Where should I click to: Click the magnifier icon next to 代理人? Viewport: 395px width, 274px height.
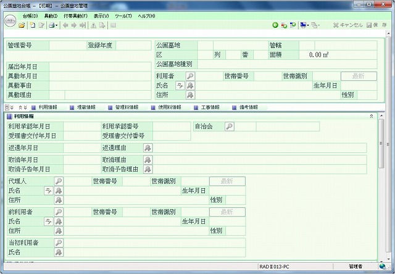(x=59, y=181)
